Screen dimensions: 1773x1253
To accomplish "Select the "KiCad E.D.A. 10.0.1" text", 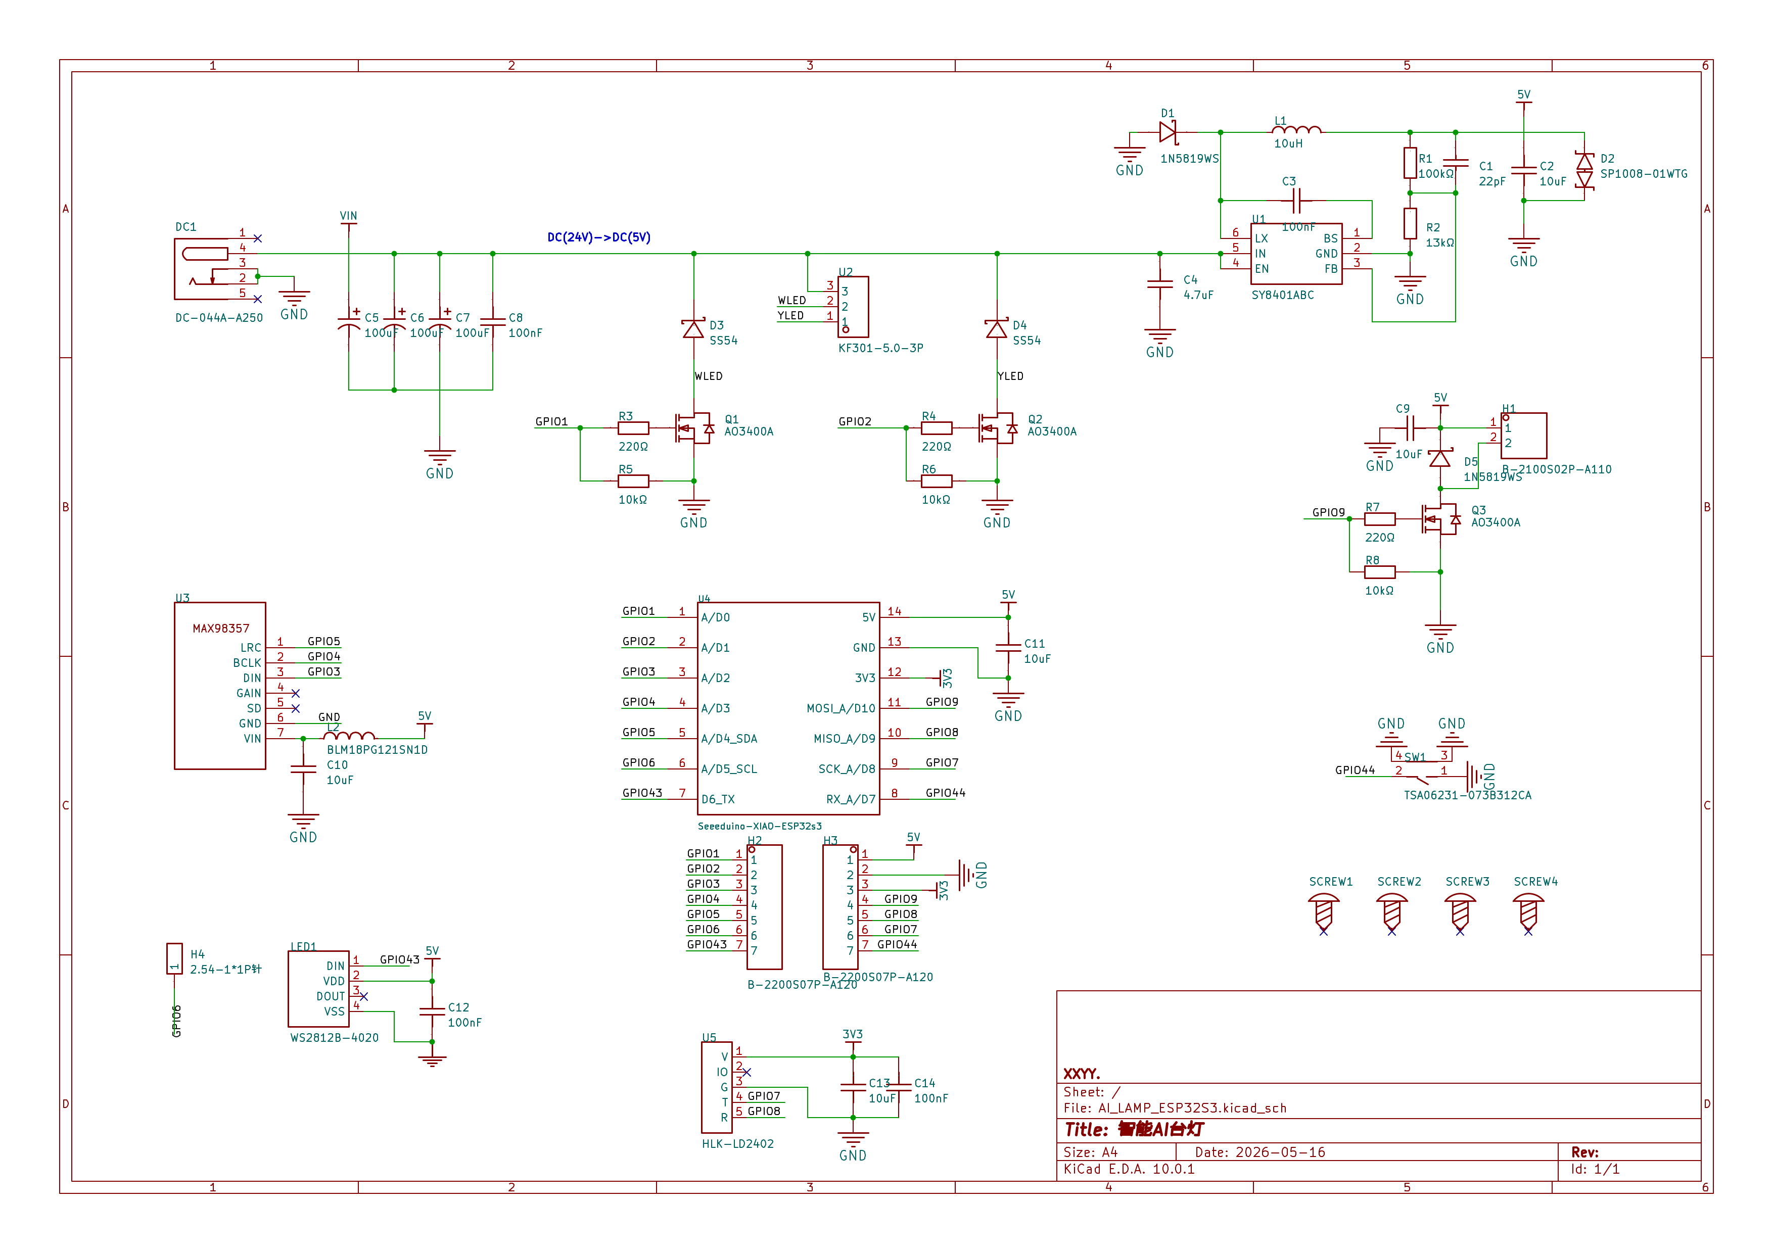I will (x=1129, y=1169).
